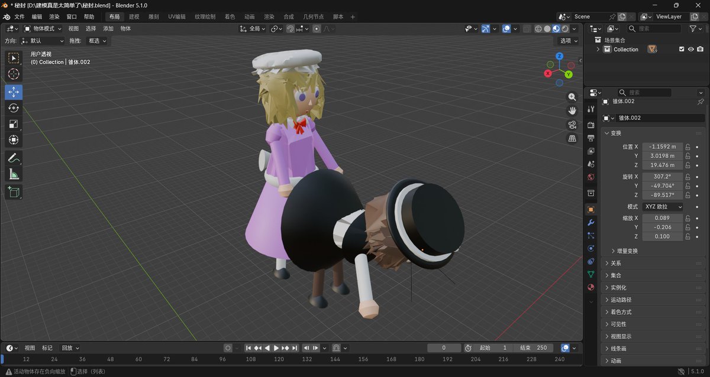Toggle camera view in viewport
This screenshot has height=377, width=710.
coord(572,125)
